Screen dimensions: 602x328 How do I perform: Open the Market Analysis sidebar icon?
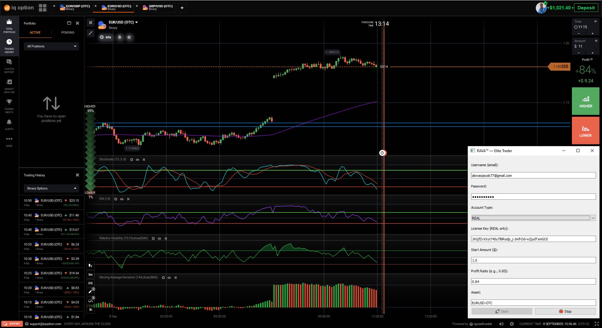click(9, 85)
